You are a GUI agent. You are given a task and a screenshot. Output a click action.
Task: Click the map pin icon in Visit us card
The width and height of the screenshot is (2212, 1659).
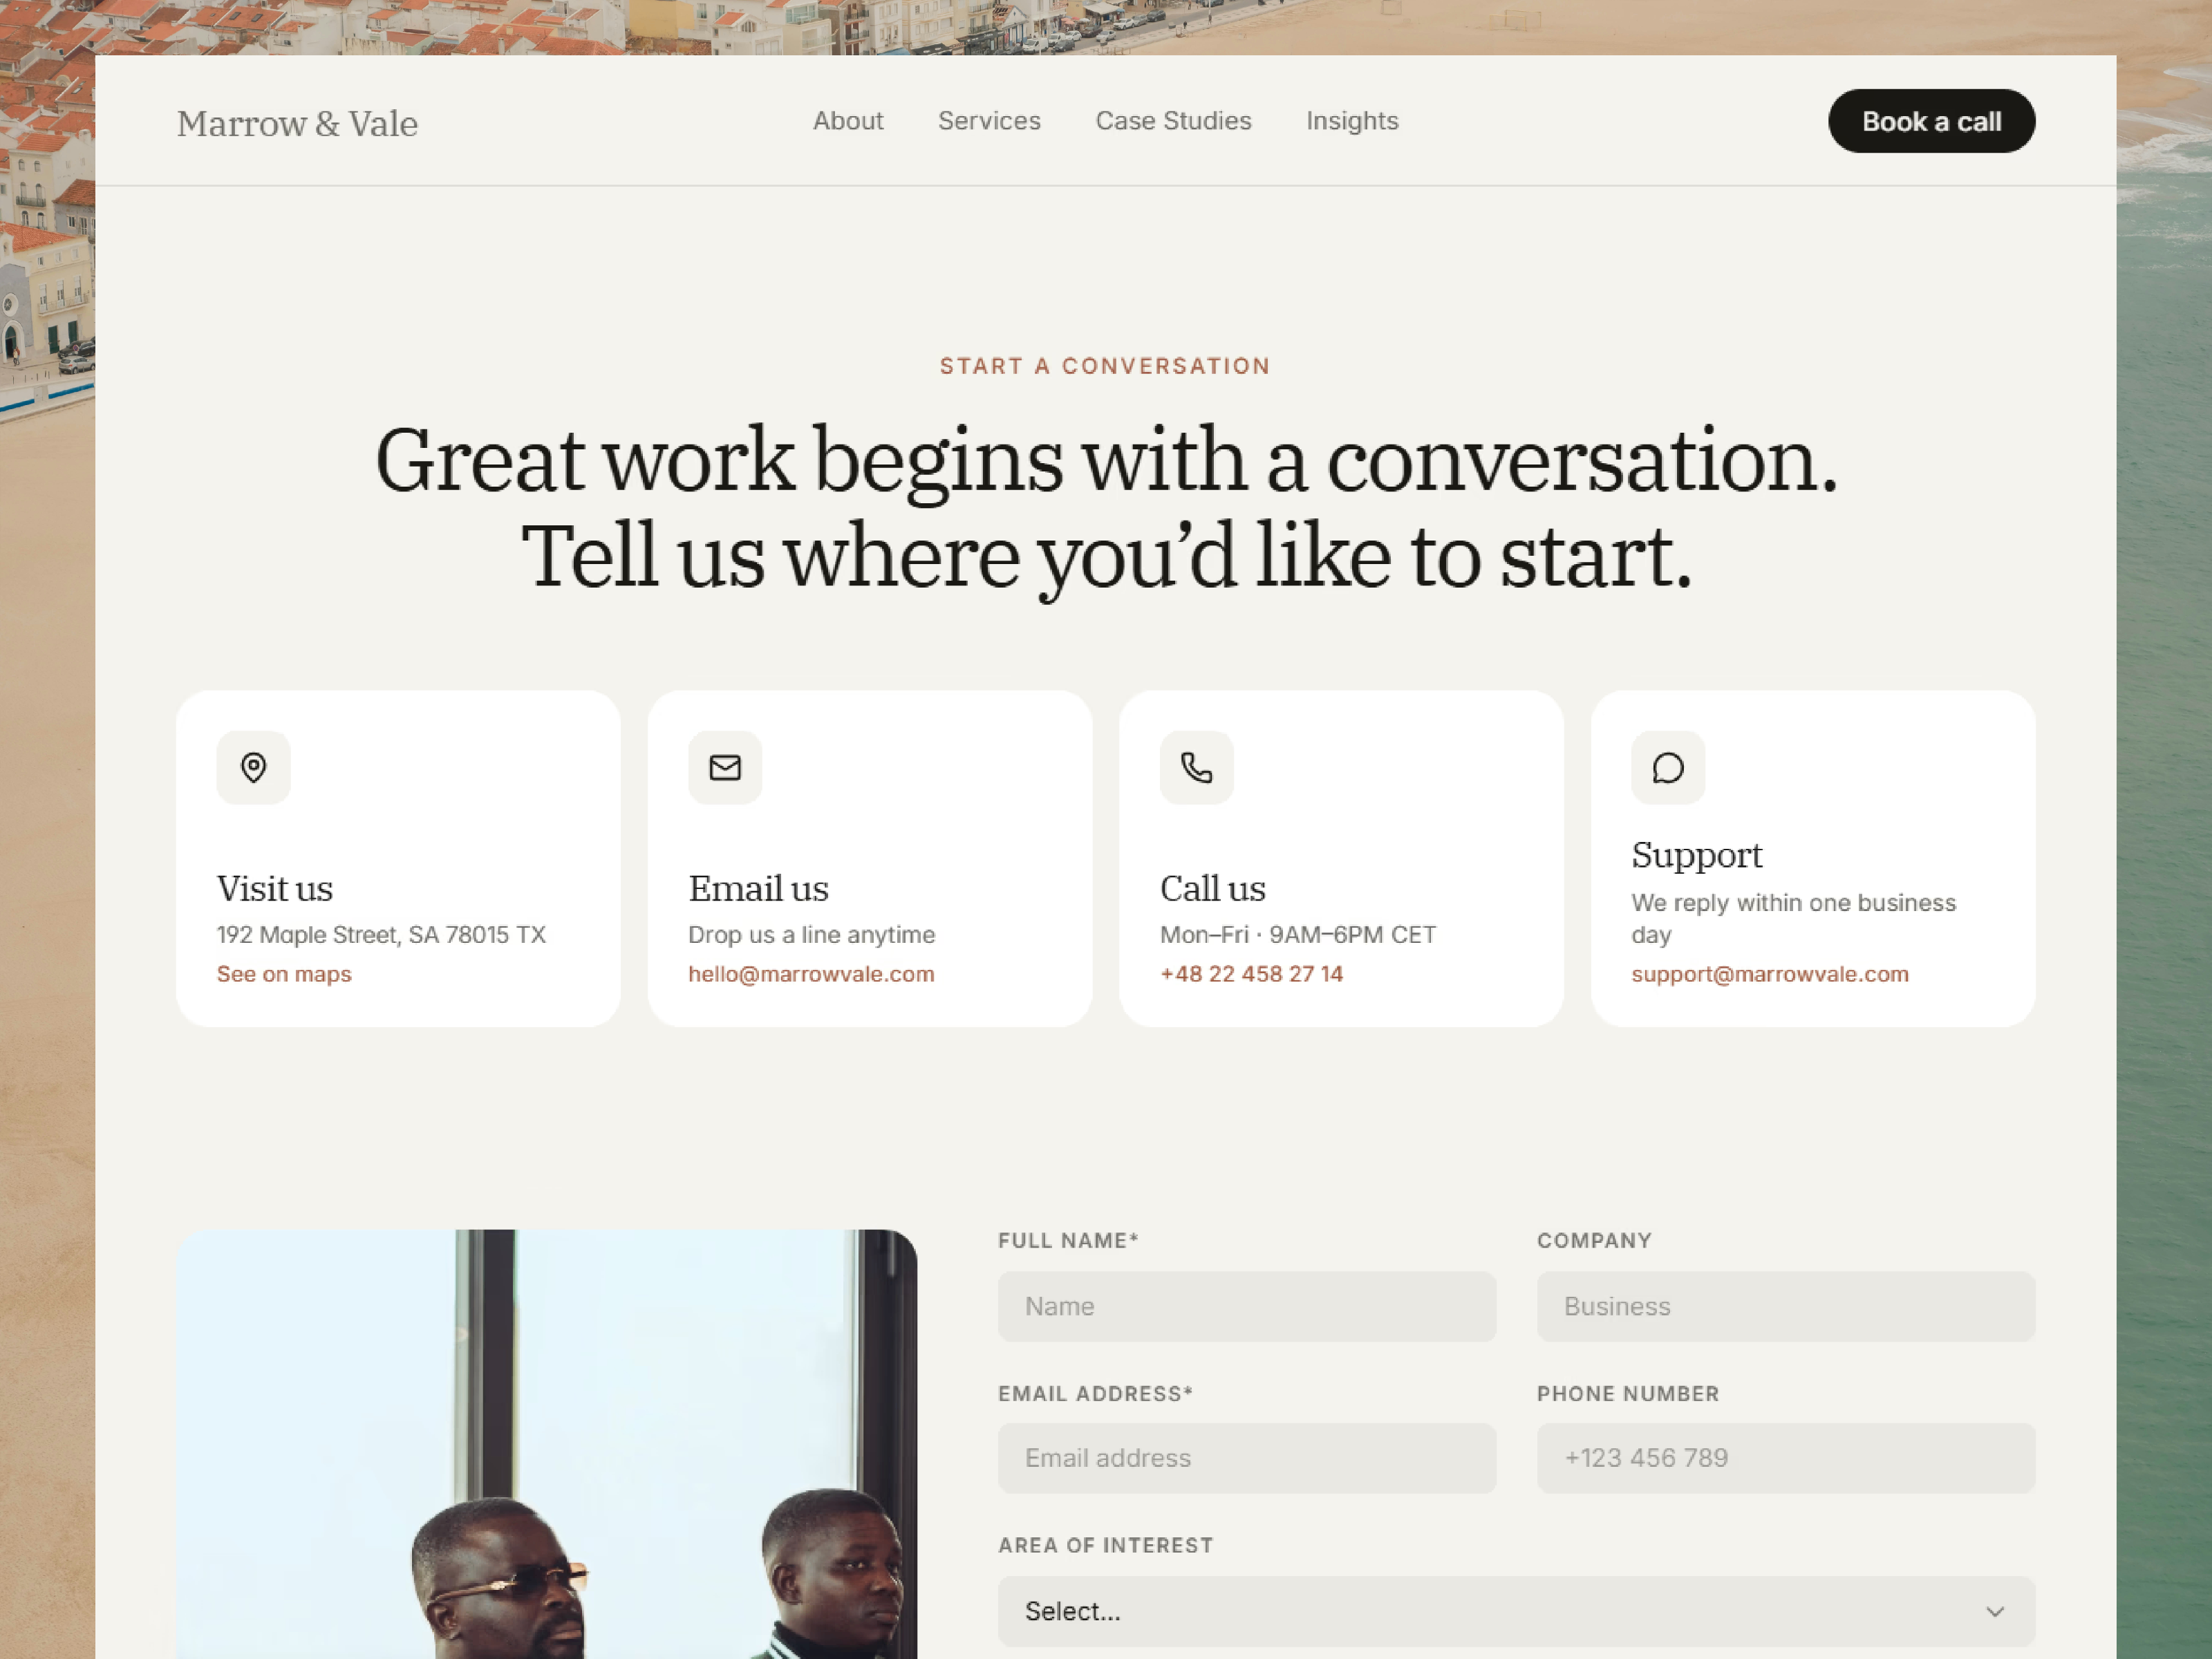click(x=253, y=767)
